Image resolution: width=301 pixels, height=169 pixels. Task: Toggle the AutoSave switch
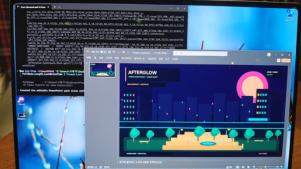[x=103, y=52]
